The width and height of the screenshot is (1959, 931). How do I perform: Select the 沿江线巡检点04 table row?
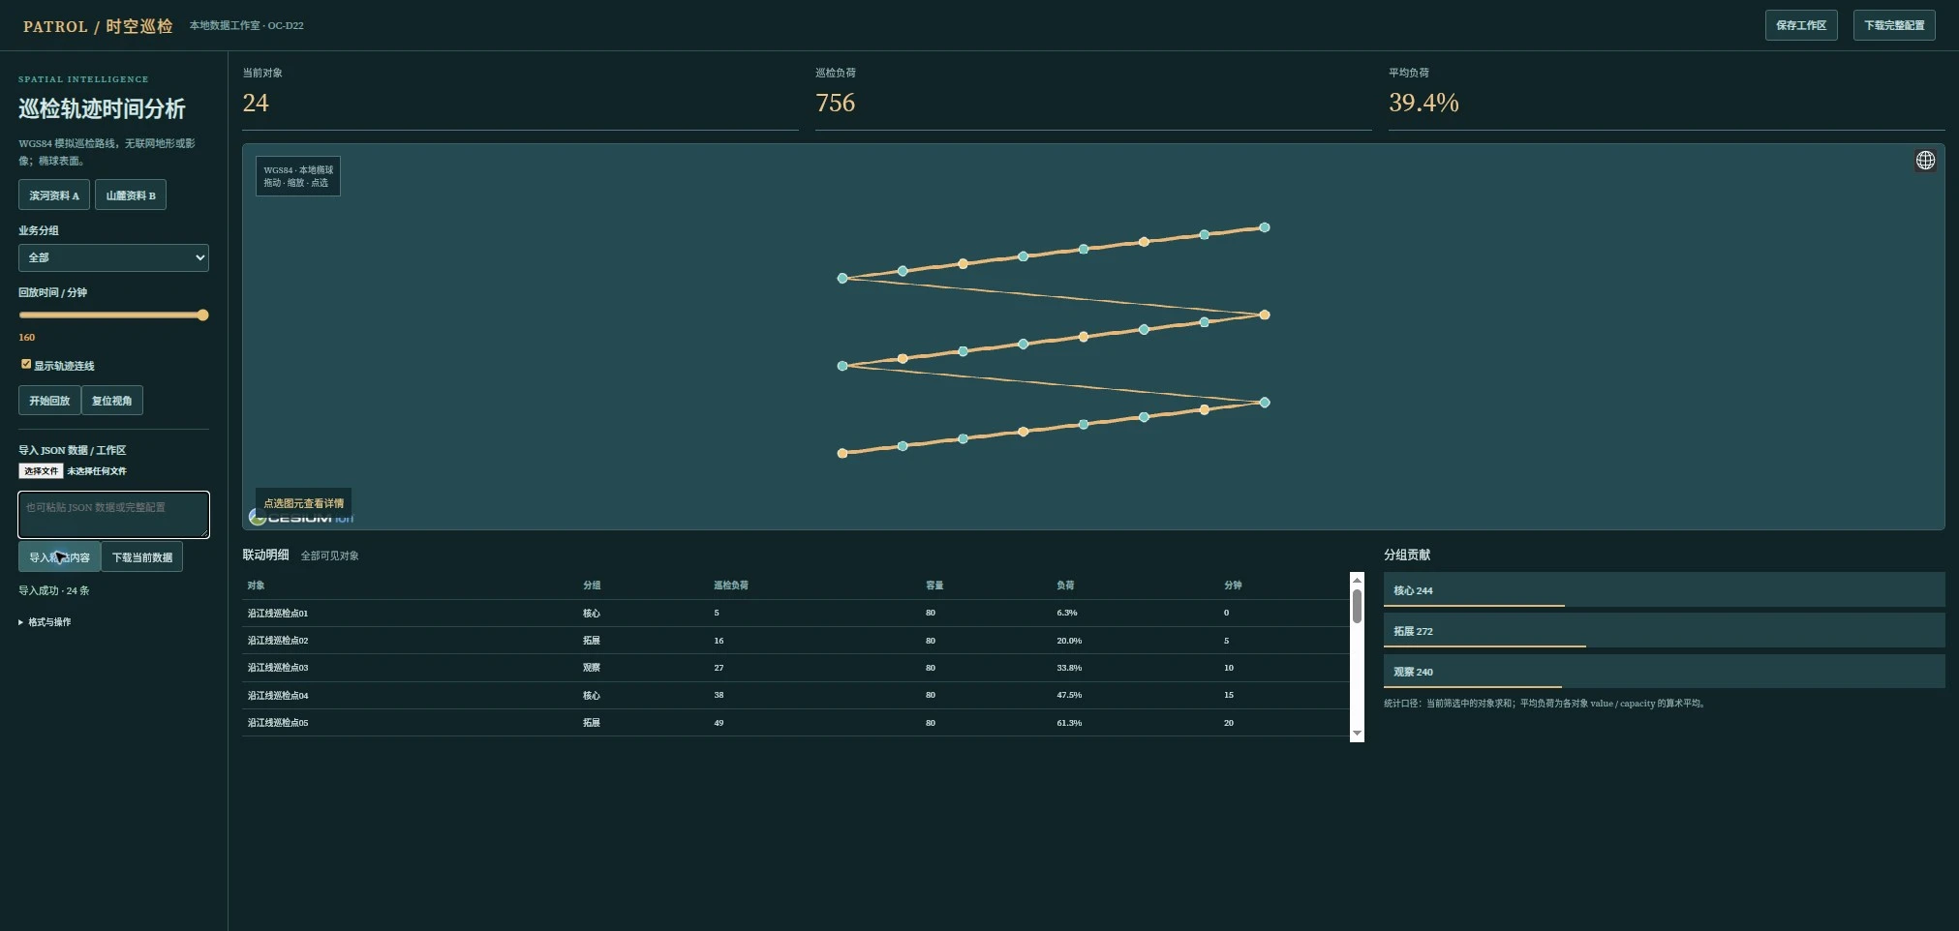795,695
